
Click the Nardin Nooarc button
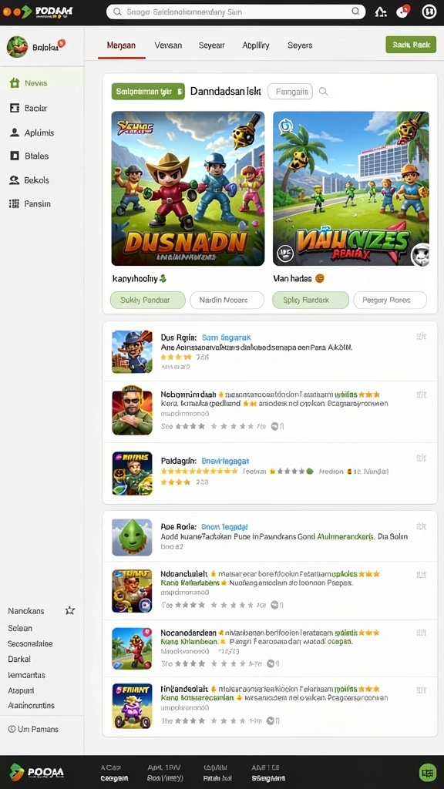227,300
